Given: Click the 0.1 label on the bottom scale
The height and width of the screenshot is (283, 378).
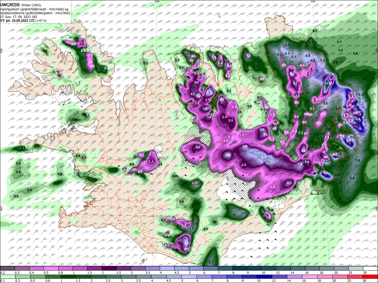Looking at the screenshot, I should [3, 281].
